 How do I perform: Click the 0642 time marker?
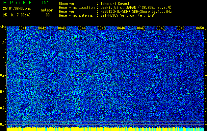click(42, 28)
